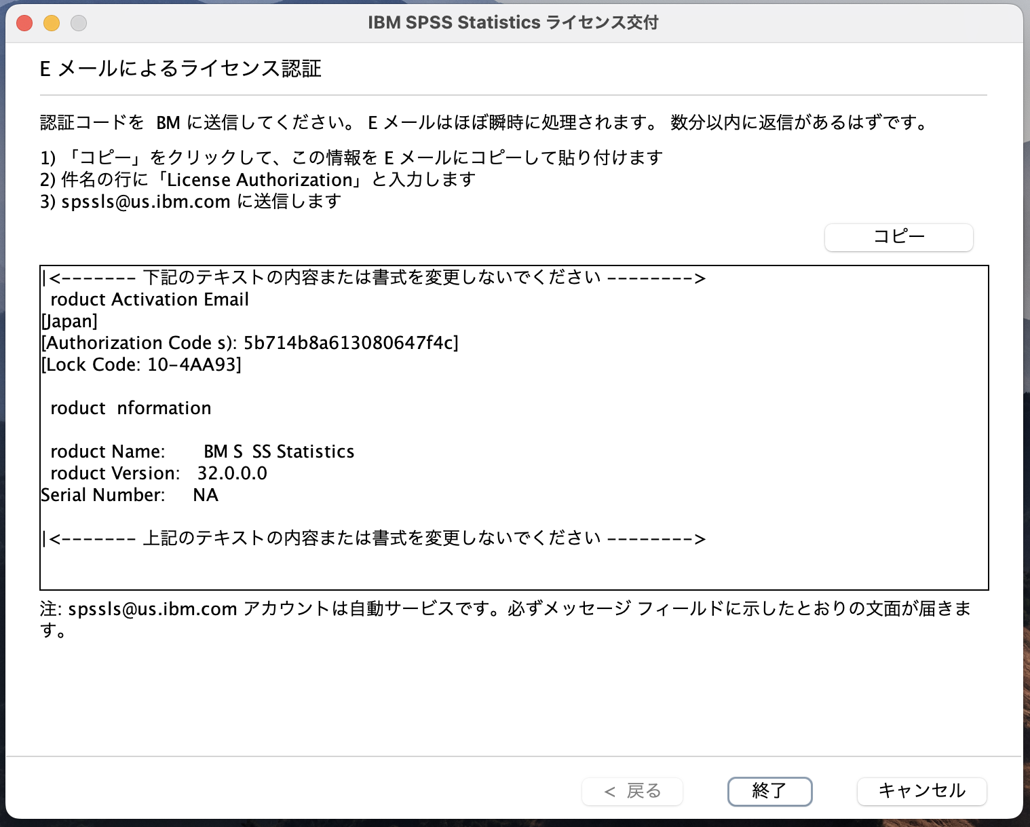Screen dimensions: 1030x827
Task: Click the 注: spssls@us.ibm.com note text
Action: (506, 619)
